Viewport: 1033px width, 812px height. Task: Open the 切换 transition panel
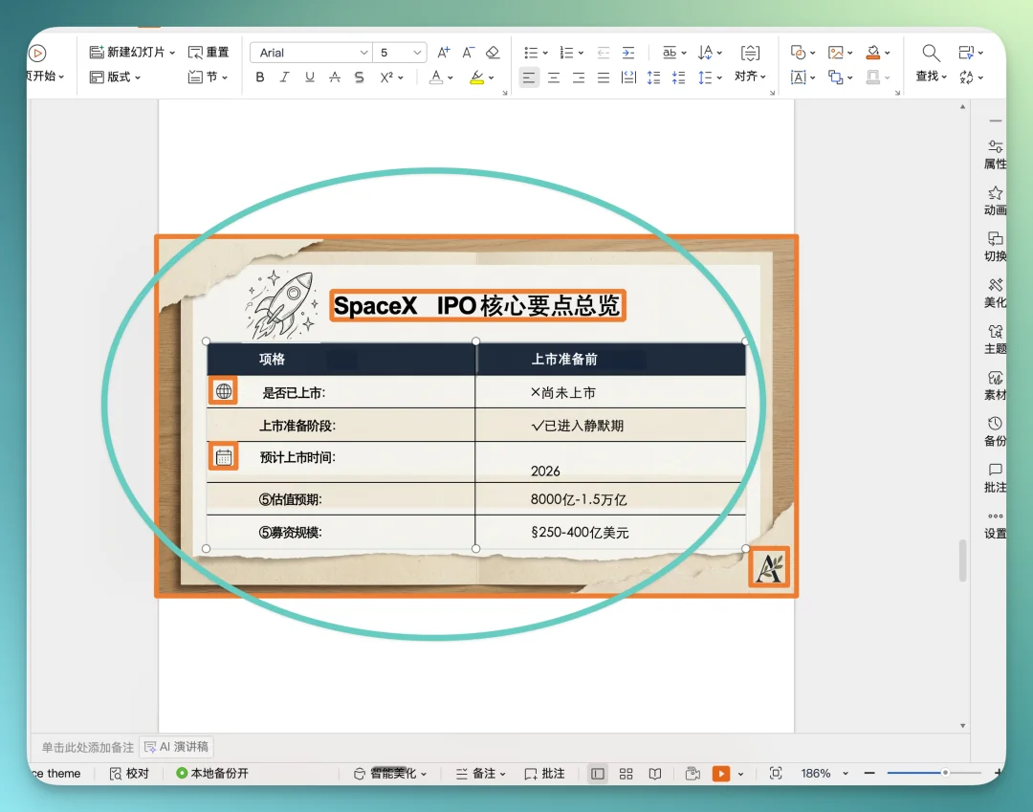tap(995, 248)
